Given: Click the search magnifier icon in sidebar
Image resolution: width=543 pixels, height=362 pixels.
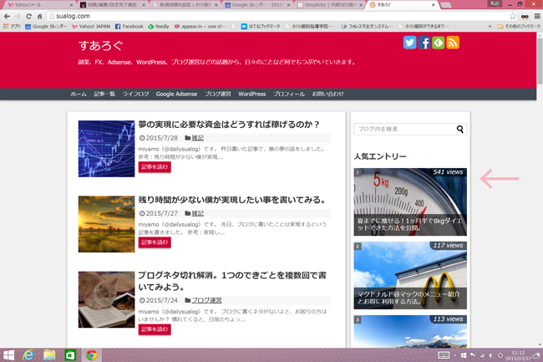Looking at the screenshot, I should pyautogui.click(x=459, y=130).
